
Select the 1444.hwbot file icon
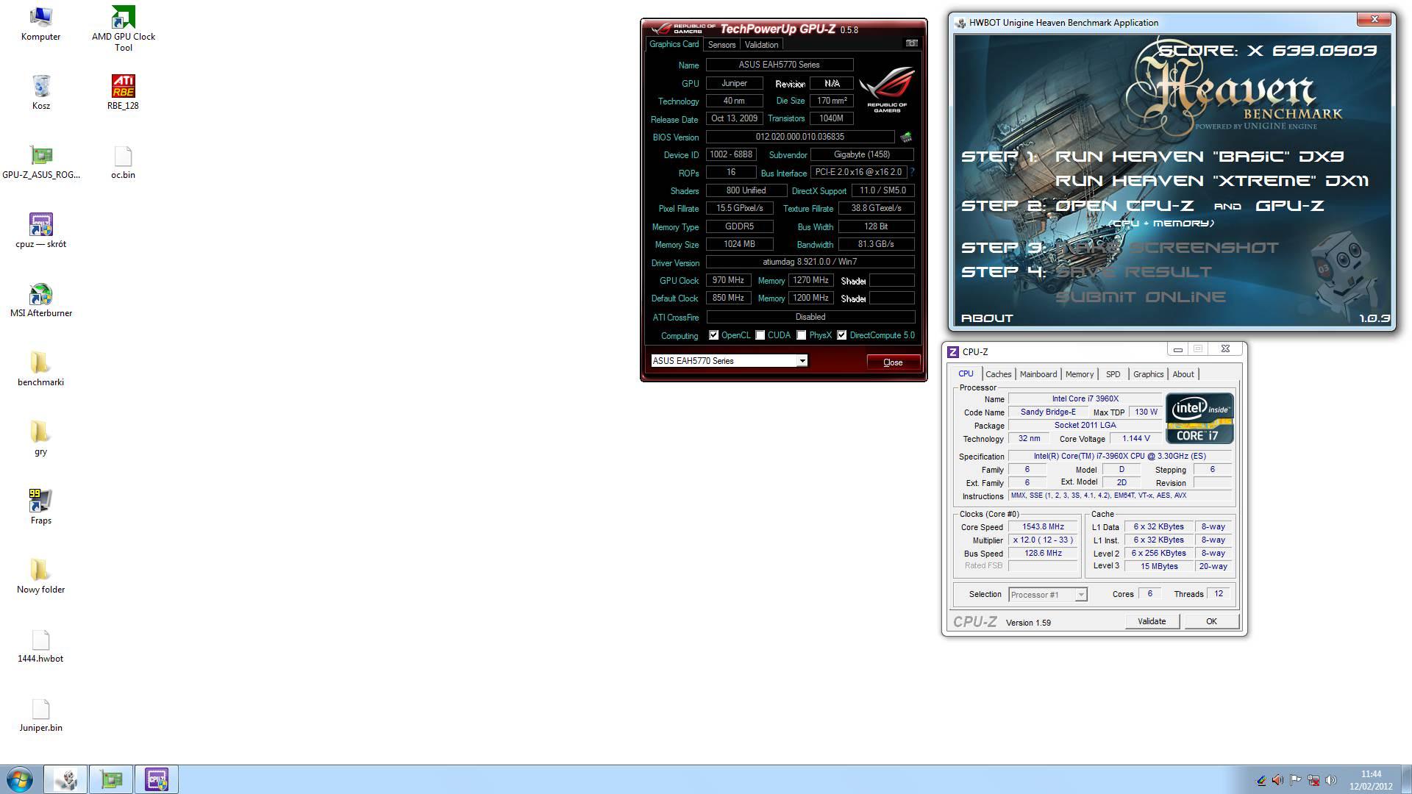(x=40, y=646)
